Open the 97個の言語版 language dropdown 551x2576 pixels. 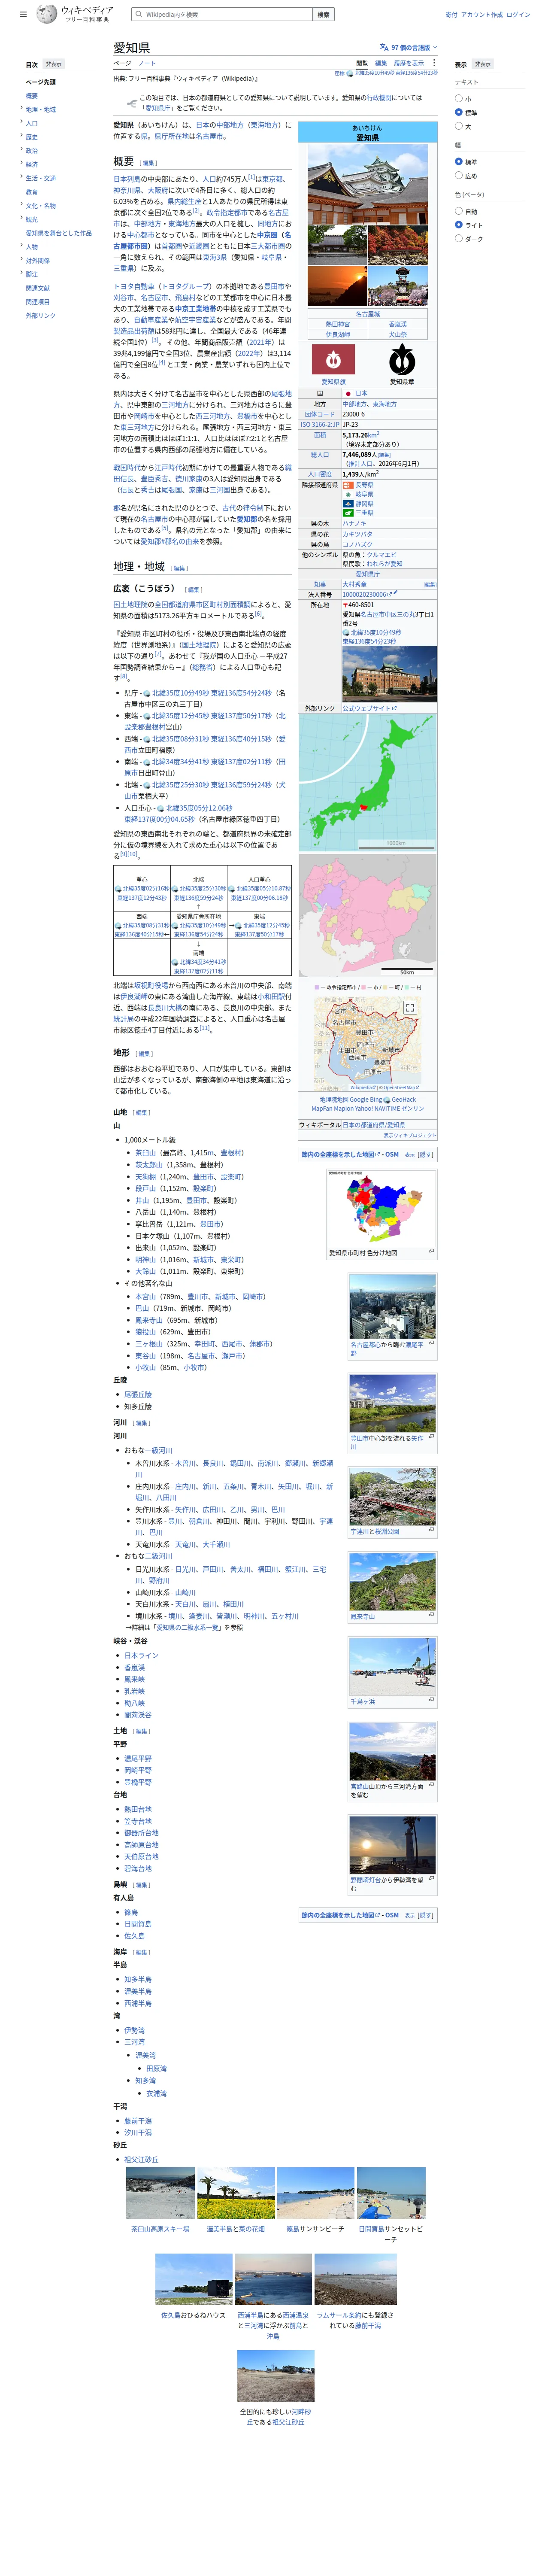pyautogui.click(x=408, y=47)
